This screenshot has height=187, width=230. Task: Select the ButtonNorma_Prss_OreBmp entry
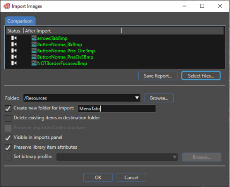pyautogui.click(x=66, y=51)
